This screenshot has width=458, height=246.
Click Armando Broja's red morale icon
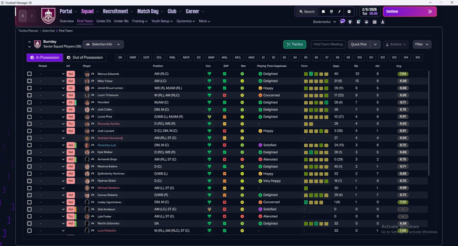[x=242, y=159]
